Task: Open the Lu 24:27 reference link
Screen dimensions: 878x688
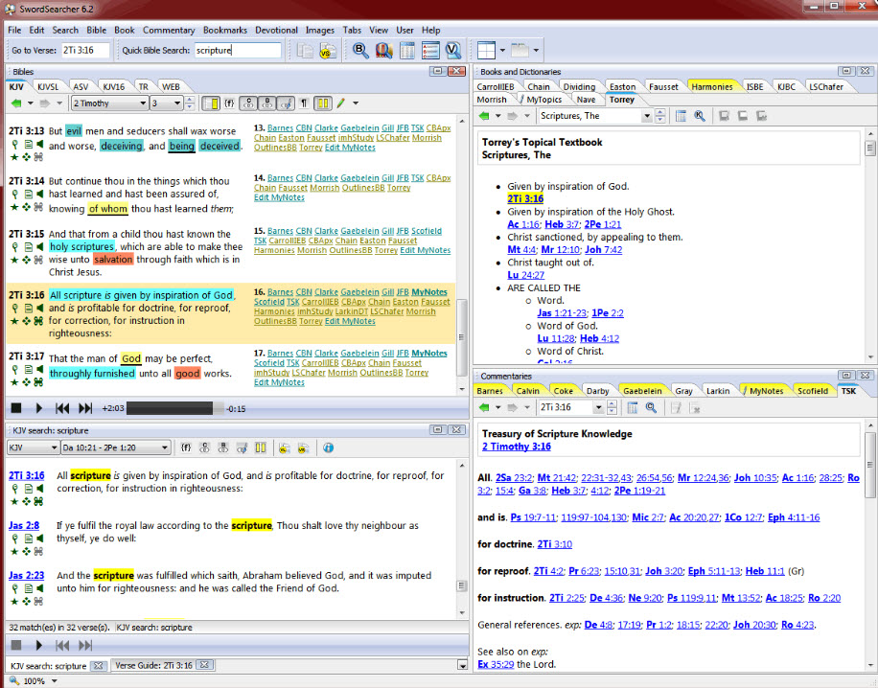Action: [x=526, y=275]
